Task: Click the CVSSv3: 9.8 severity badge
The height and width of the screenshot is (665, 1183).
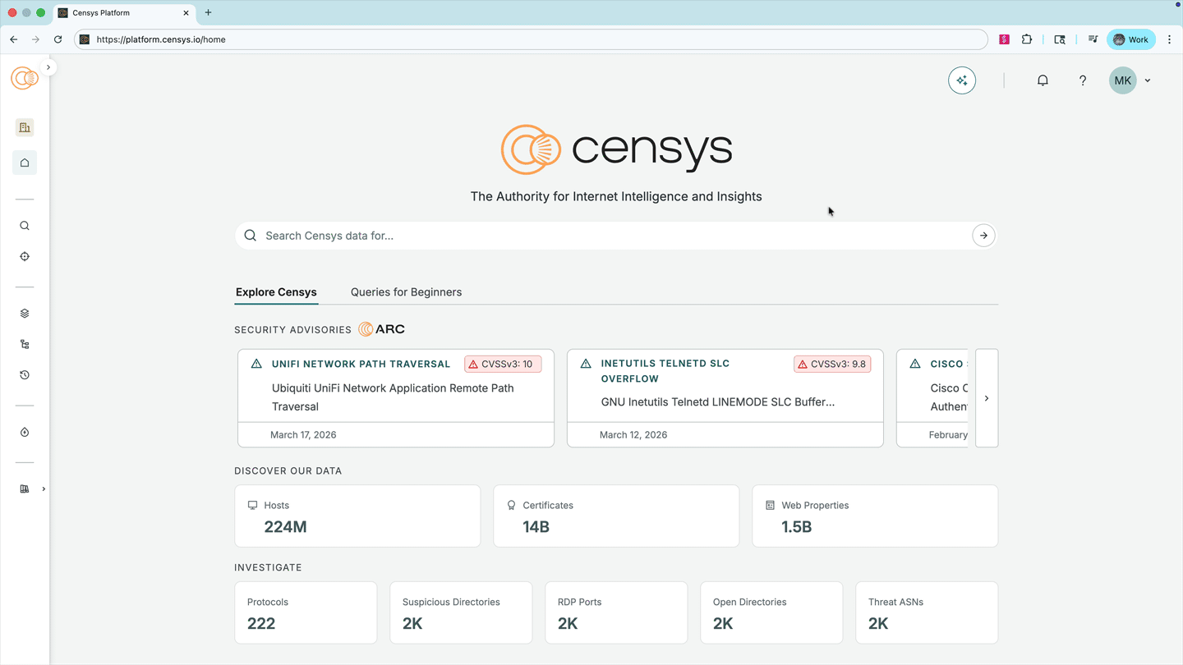Action: click(832, 364)
